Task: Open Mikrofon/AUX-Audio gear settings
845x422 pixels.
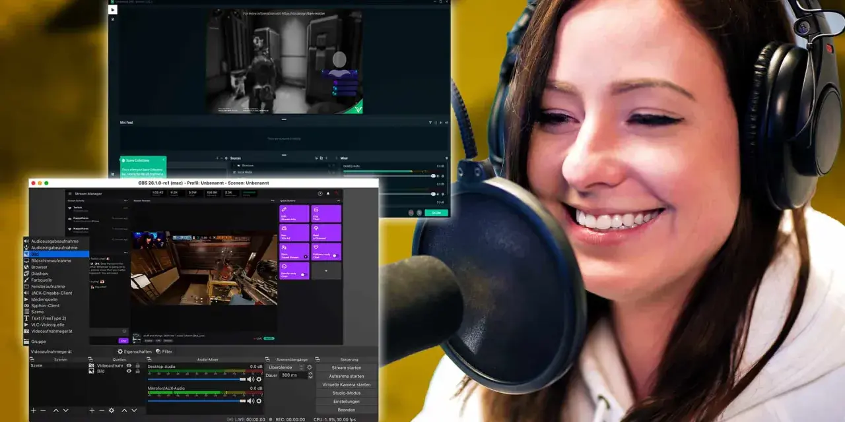Action: [259, 401]
